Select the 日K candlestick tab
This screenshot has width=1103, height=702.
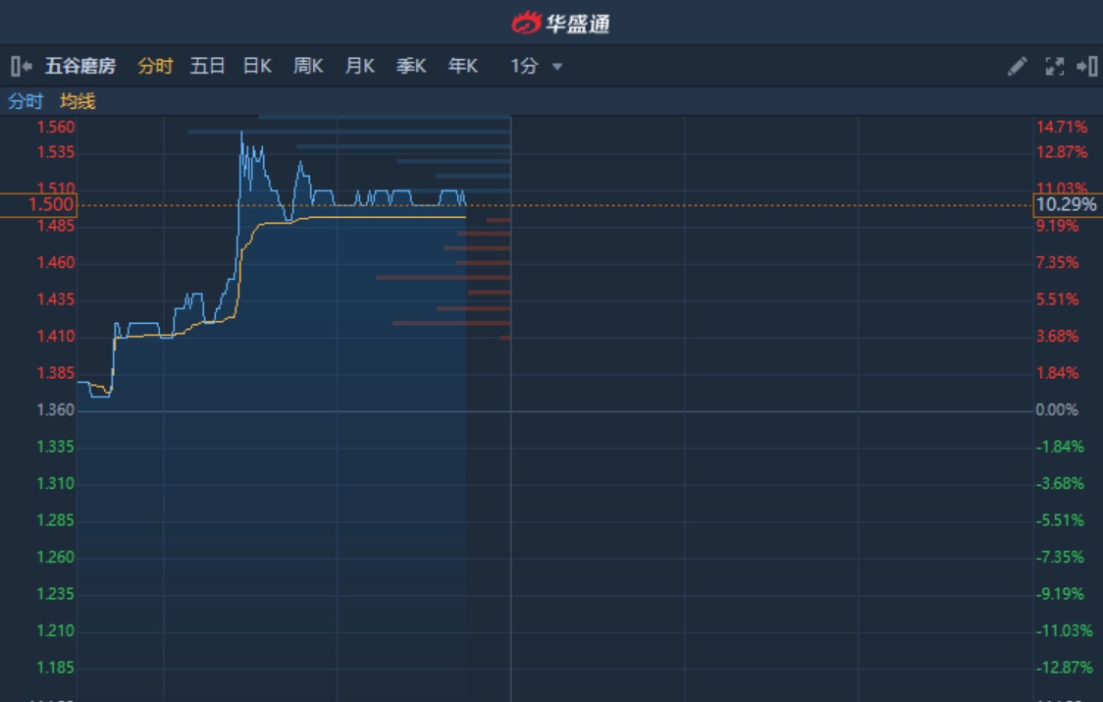[257, 67]
